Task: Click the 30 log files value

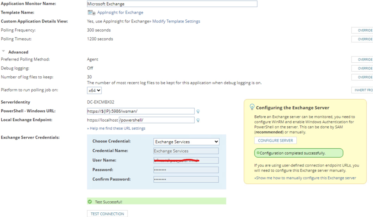Action: tap(89, 77)
